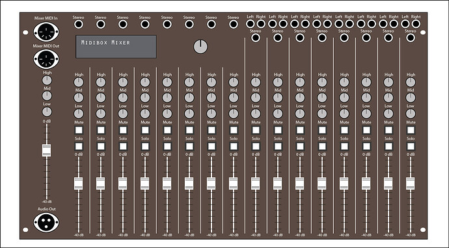The height and width of the screenshot is (248, 449).
Task: Click the Stereo jack of the first channel
Action: 79,24
